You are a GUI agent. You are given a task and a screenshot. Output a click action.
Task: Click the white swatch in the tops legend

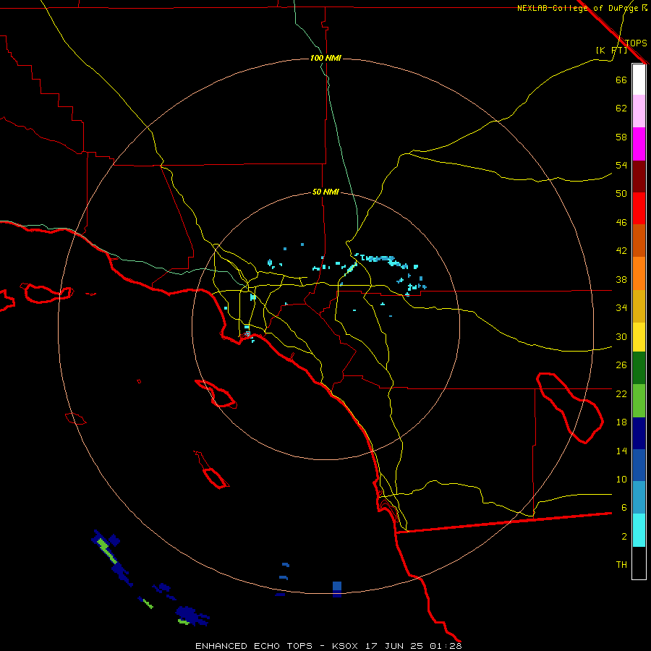click(x=639, y=80)
